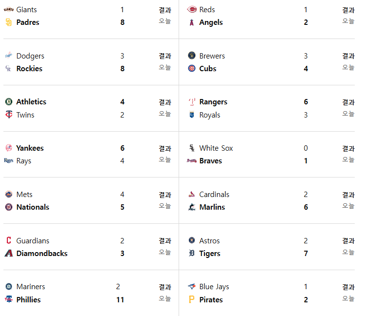Click the Blue Jays team logo
This screenshot has height=316, width=366.
click(x=192, y=286)
